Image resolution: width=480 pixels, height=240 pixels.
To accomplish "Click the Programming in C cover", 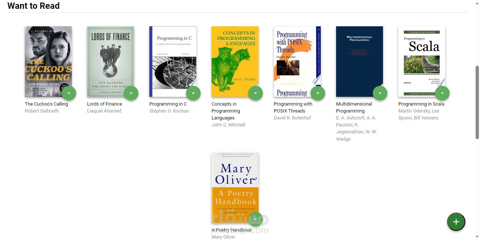I will click(x=173, y=61).
